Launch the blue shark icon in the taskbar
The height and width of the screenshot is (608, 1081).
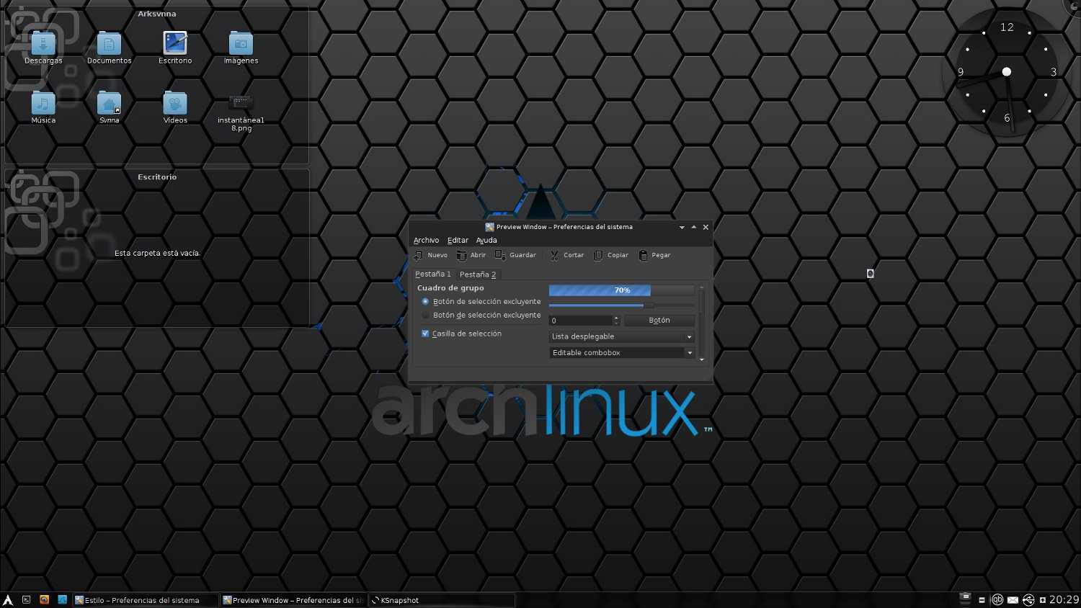63,599
